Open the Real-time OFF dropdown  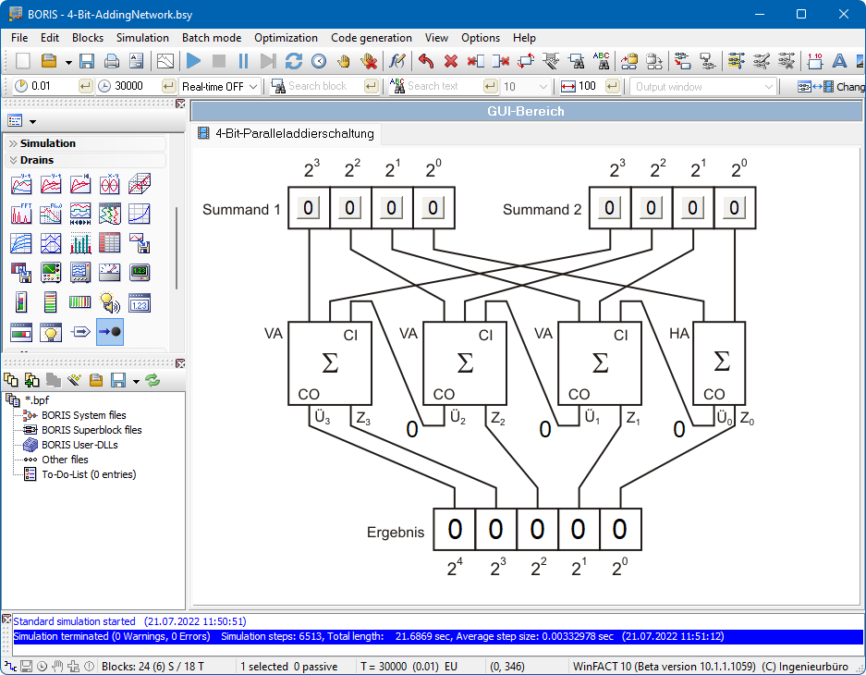click(x=220, y=86)
